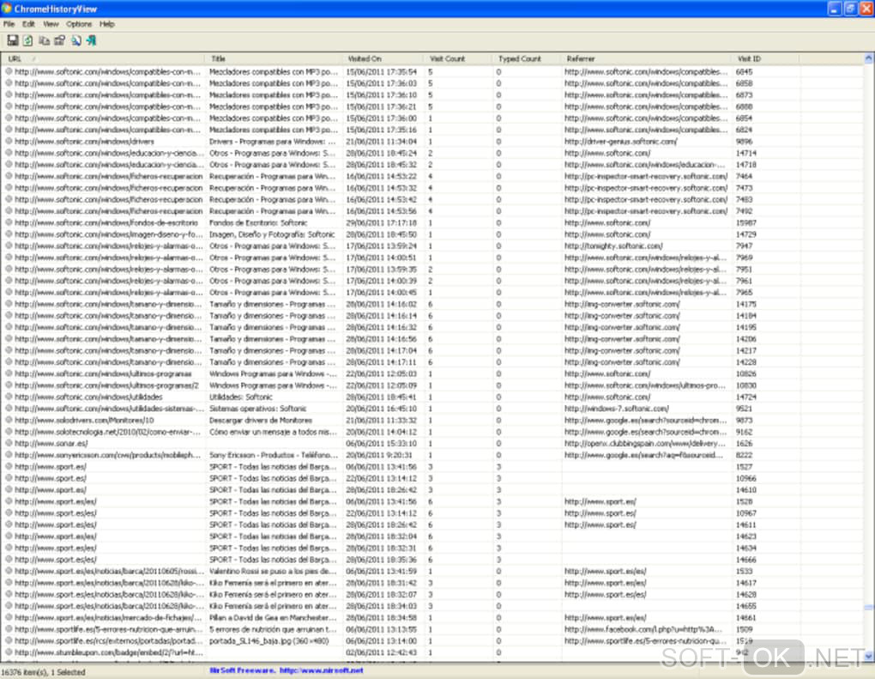This screenshot has height=679, width=875.
Task: Click referrer starting 'http://www.facebook.com/l.php'
Action: pos(643,629)
